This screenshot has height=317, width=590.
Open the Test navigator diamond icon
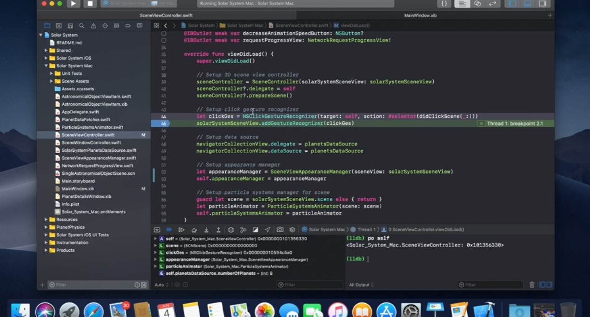click(105, 25)
